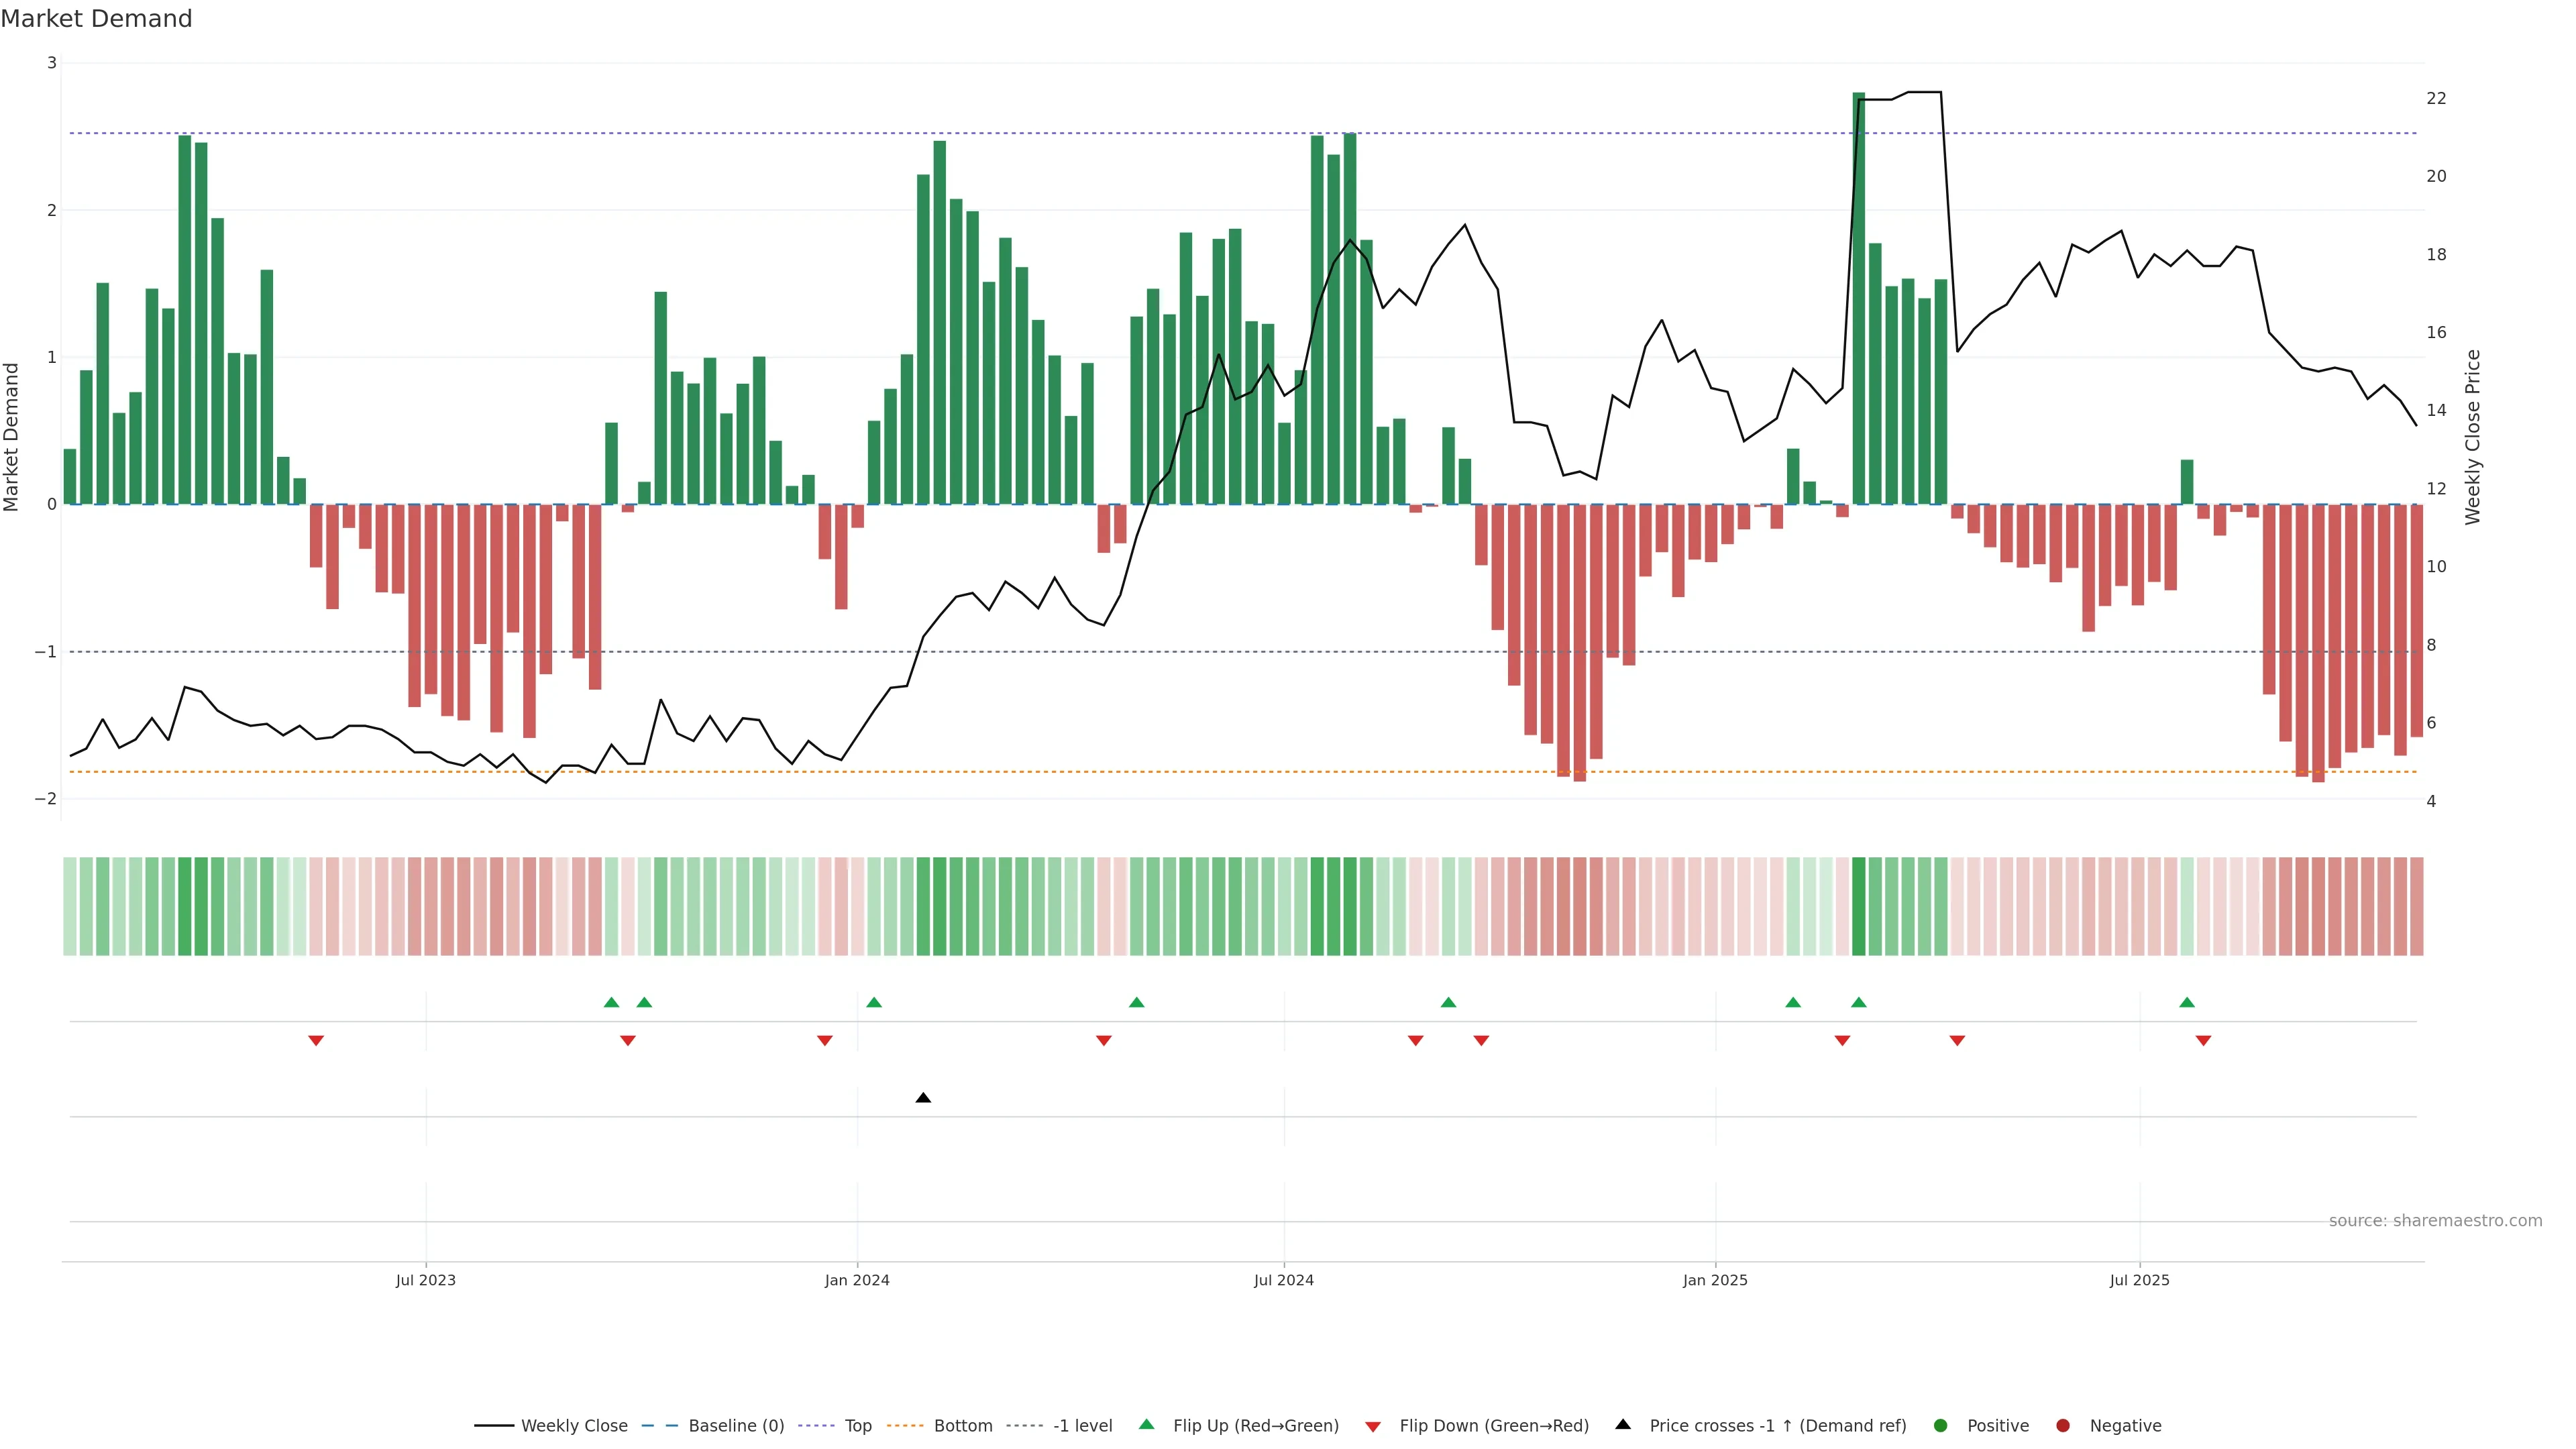2576x1449 pixels.
Task: Click Price crosses -1 legend triangle icon
Action: (1623, 1424)
